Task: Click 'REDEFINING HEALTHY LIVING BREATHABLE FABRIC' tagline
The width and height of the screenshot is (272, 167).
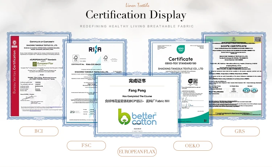Action: pos(137,26)
